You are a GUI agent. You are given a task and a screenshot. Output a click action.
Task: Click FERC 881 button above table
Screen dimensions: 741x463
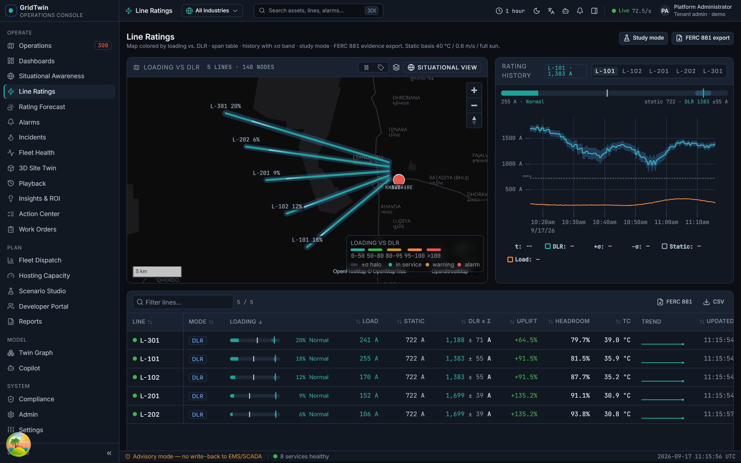tap(675, 302)
